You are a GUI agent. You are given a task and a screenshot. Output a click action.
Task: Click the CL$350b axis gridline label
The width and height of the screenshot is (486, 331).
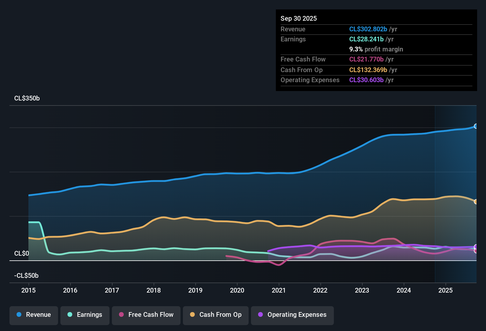click(27, 98)
